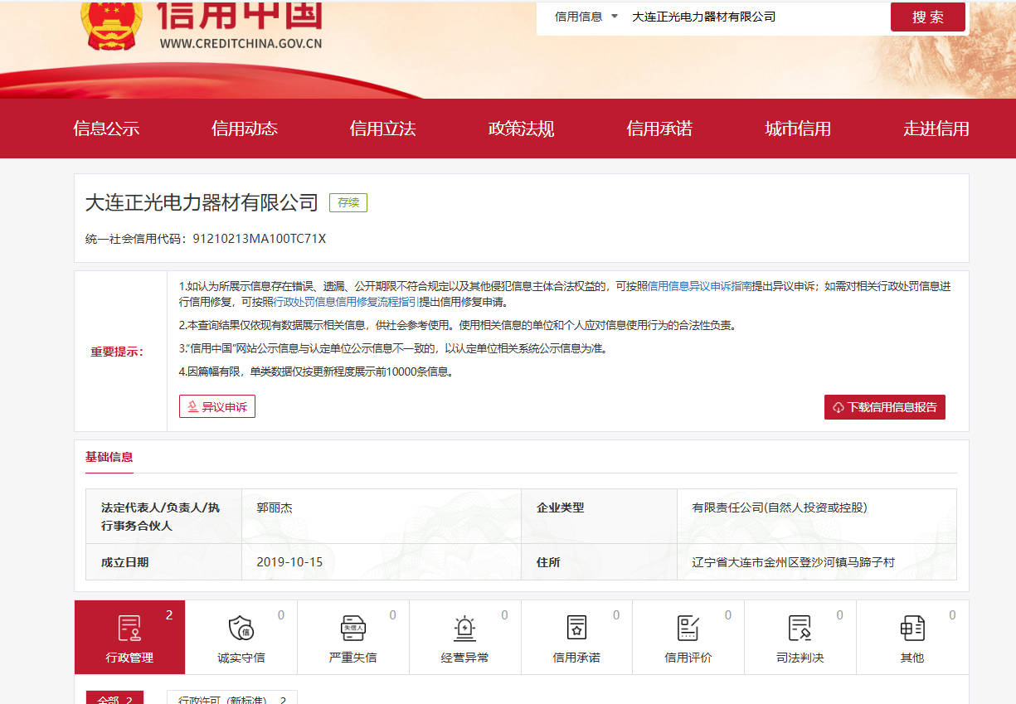Click the 下载信用信息报告 button

coord(884,407)
